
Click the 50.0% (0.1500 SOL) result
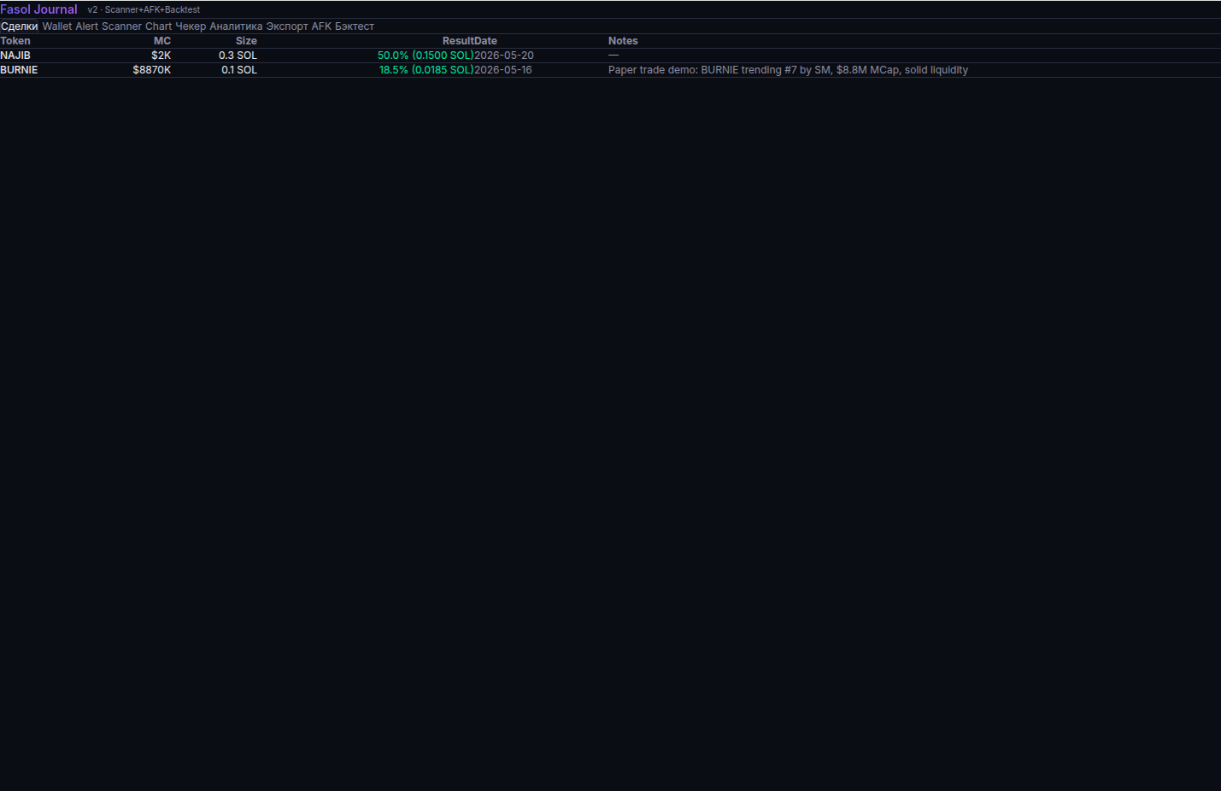click(426, 56)
